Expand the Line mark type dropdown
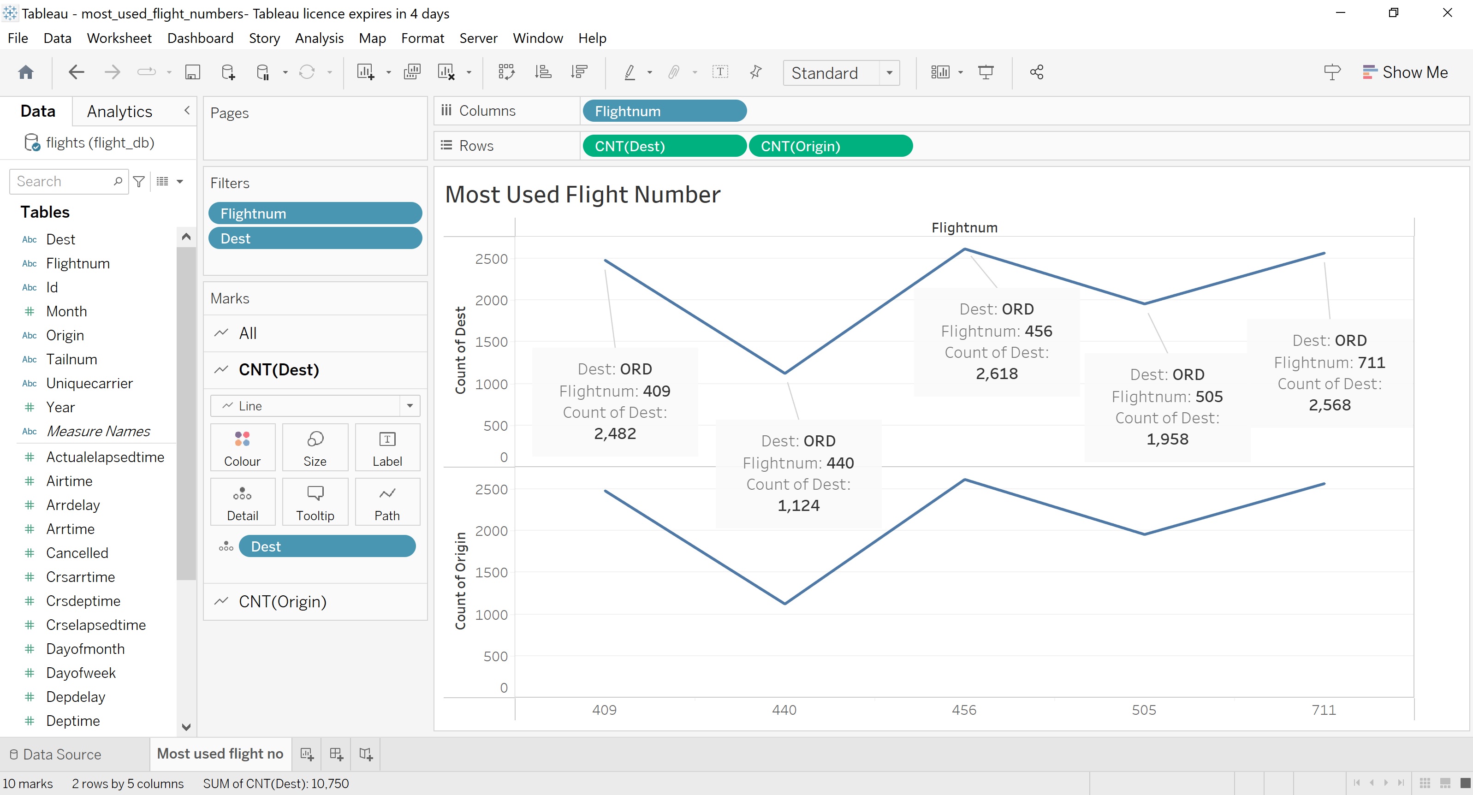Image resolution: width=1473 pixels, height=795 pixels. tap(410, 405)
